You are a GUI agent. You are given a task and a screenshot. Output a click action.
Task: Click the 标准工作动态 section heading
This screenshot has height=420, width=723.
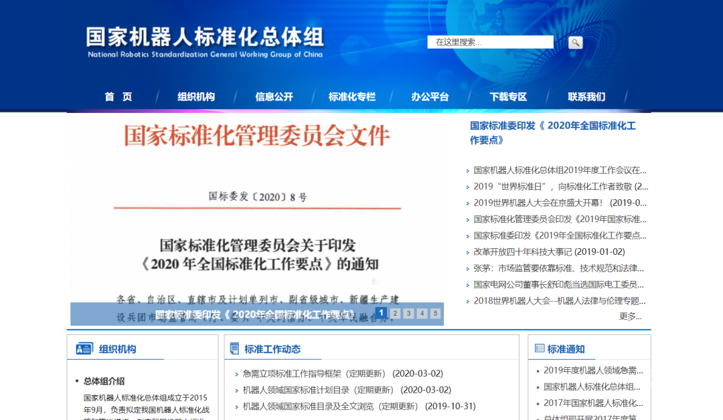(272, 349)
